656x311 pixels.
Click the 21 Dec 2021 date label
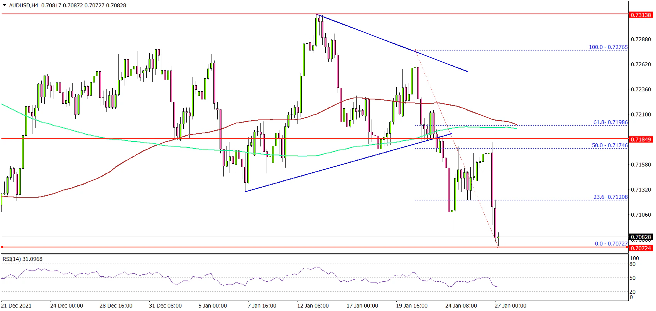pyautogui.click(x=17, y=306)
